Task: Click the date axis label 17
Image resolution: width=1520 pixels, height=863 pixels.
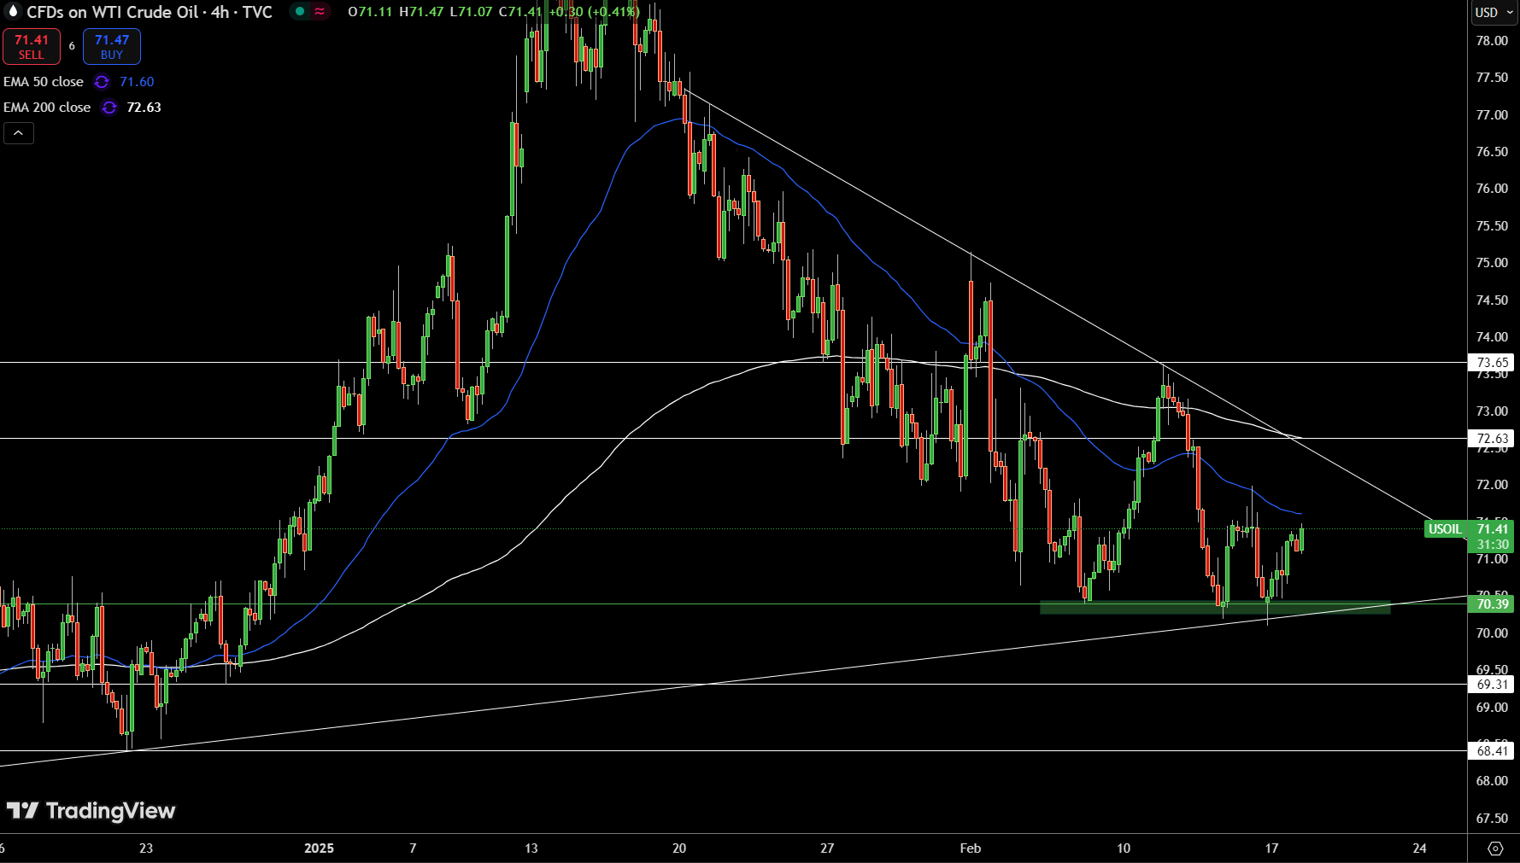Action: tap(1271, 848)
